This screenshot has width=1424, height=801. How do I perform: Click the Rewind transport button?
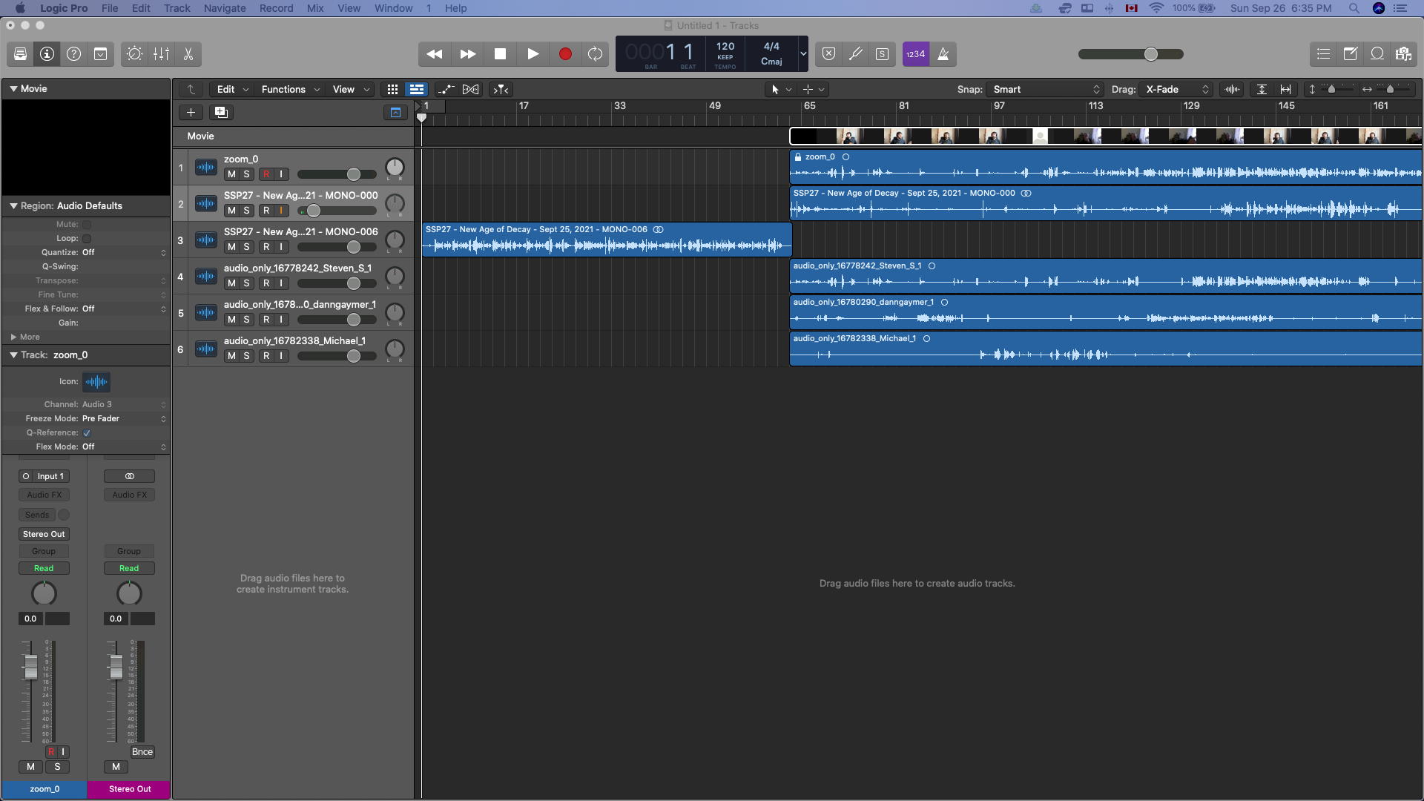(x=435, y=54)
